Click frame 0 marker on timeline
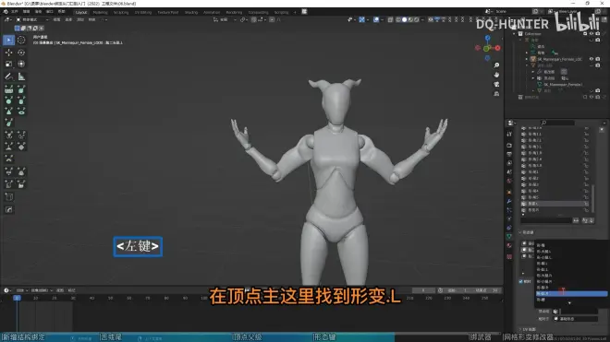The height and width of the screenshot is (342, 610). click(x=17, y=298)
